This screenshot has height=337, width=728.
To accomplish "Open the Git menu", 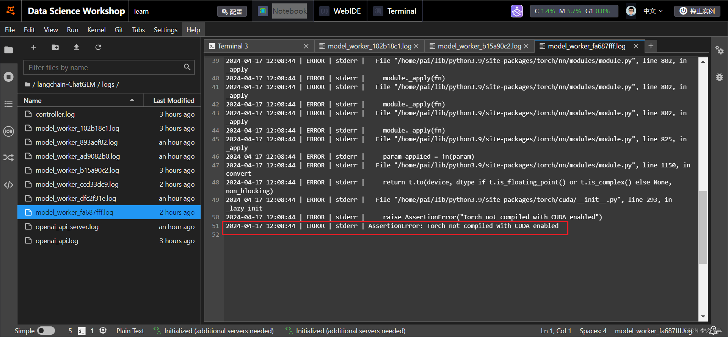I will (x=119, y=30).
